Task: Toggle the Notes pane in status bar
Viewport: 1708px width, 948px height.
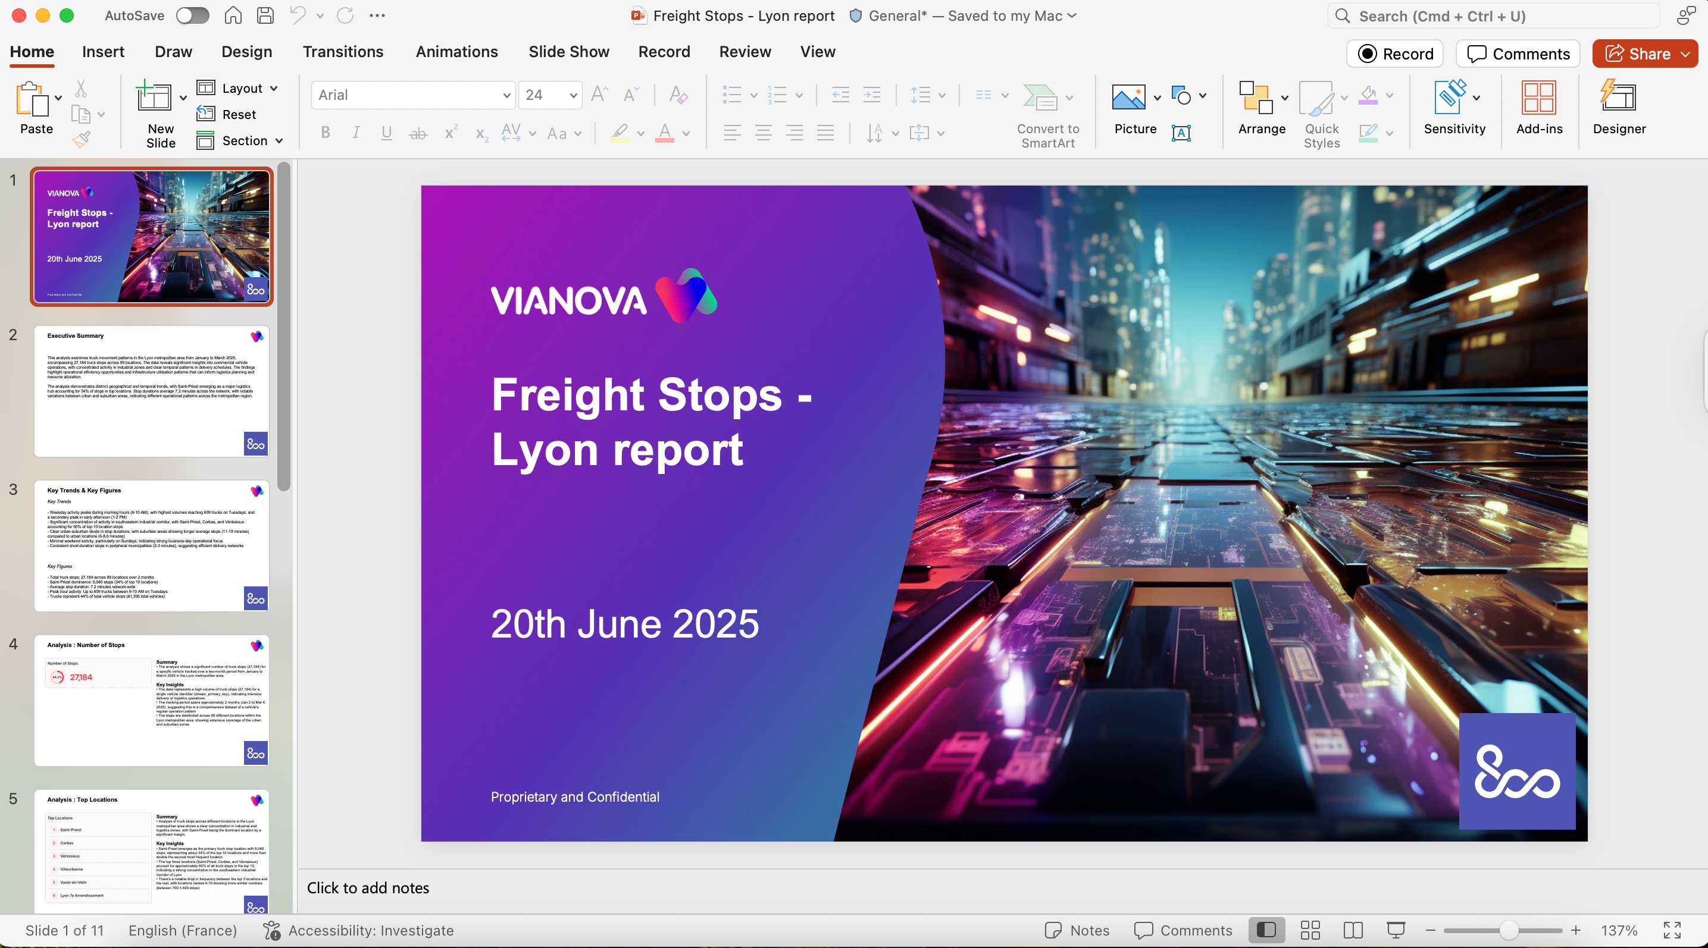Action: click(x=1077, y=930)
